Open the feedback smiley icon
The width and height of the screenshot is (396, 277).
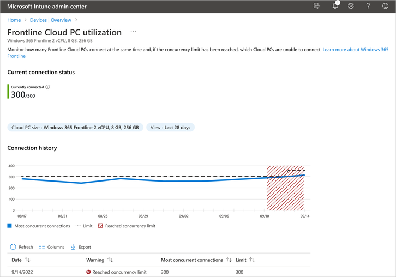[385, 6]
